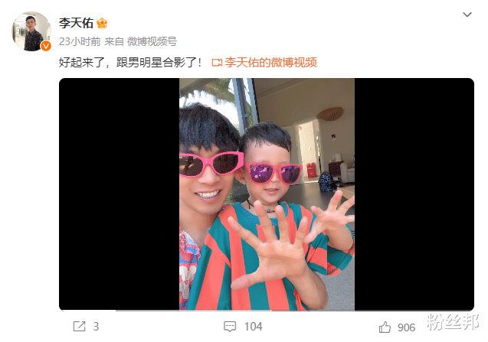
Task: Play the embedded selfie video
Action: tap(267, 194)
